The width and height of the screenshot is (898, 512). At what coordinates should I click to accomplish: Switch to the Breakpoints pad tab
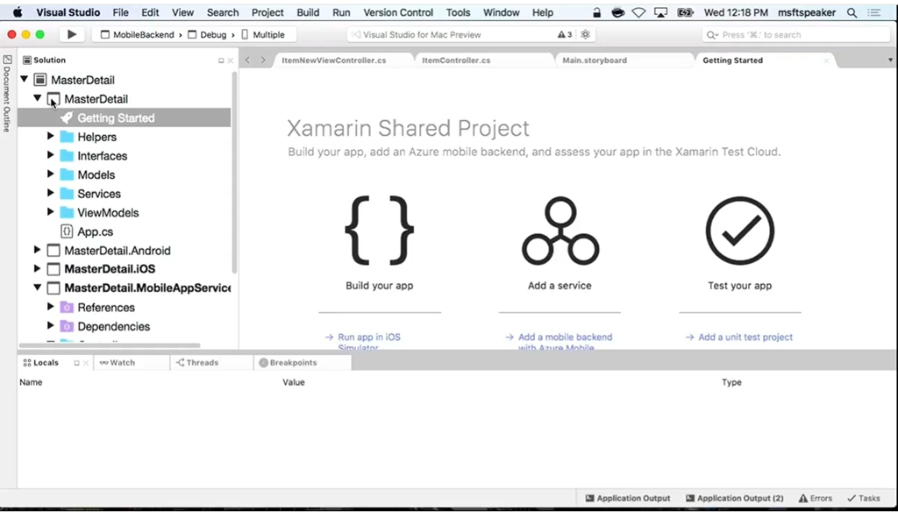click(x=288, y=363)
